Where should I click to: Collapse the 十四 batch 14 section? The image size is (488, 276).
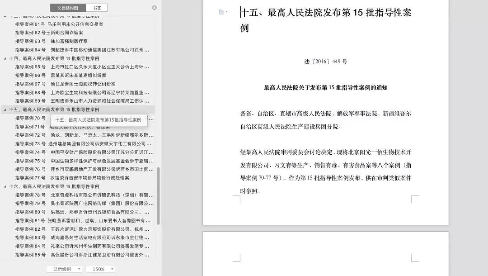coord(5,58)
